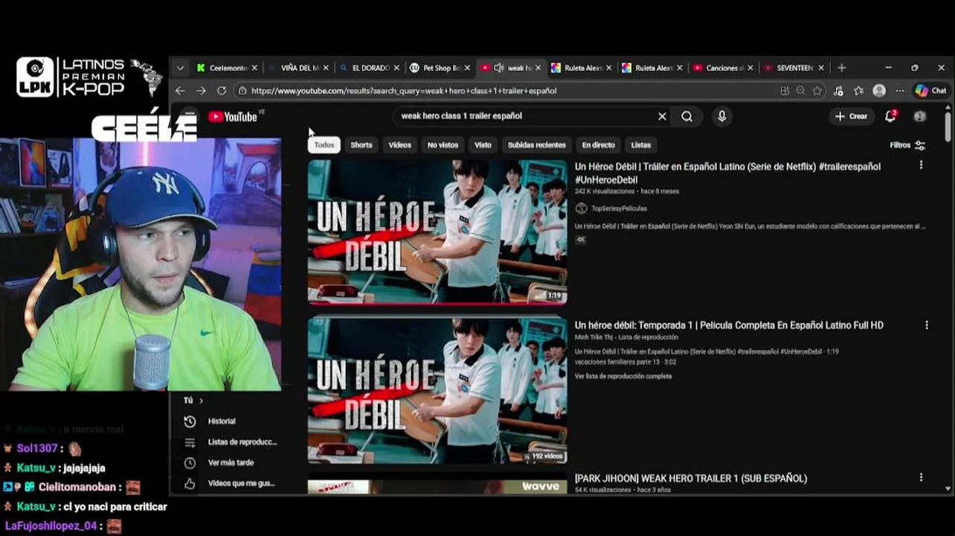Open the first Un Héroe Débil trailer thumbnail
This screenshot has height=536, width=955.
437,232
